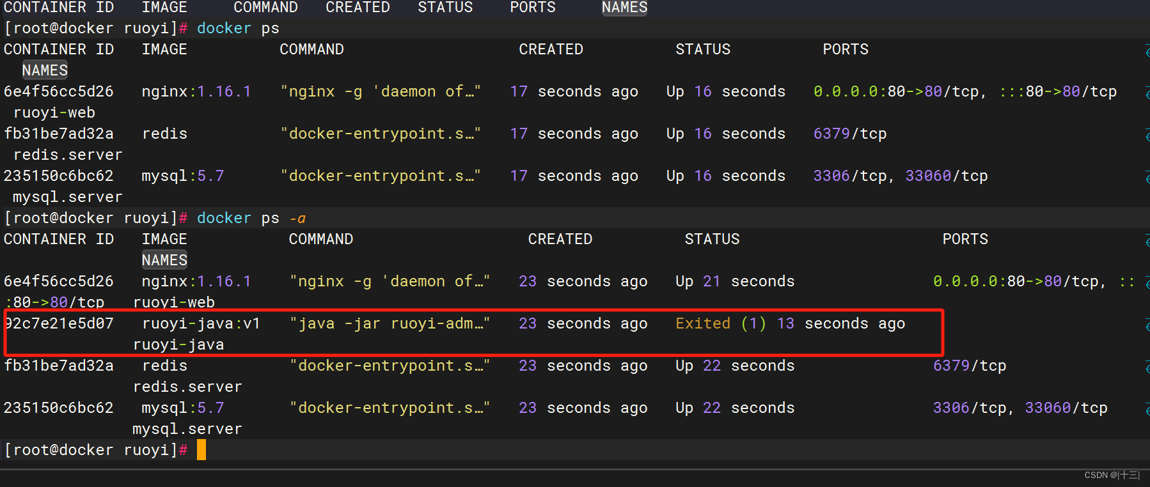1150x487 pixels.
Task: Click Up 16 seconds in the nginx:1.16.1 row
Action: point(726,91)
